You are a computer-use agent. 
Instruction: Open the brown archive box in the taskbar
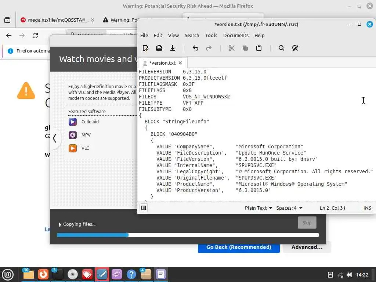click(146, 275)
